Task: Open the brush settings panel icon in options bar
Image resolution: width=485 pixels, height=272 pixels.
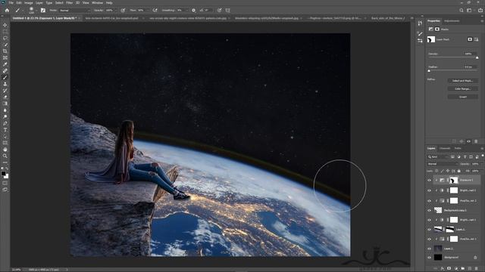Action: pyautogui.click(x=43, y=10)
